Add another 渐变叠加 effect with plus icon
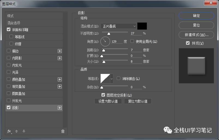Viewport: 219px width, 140px height. 60,87
